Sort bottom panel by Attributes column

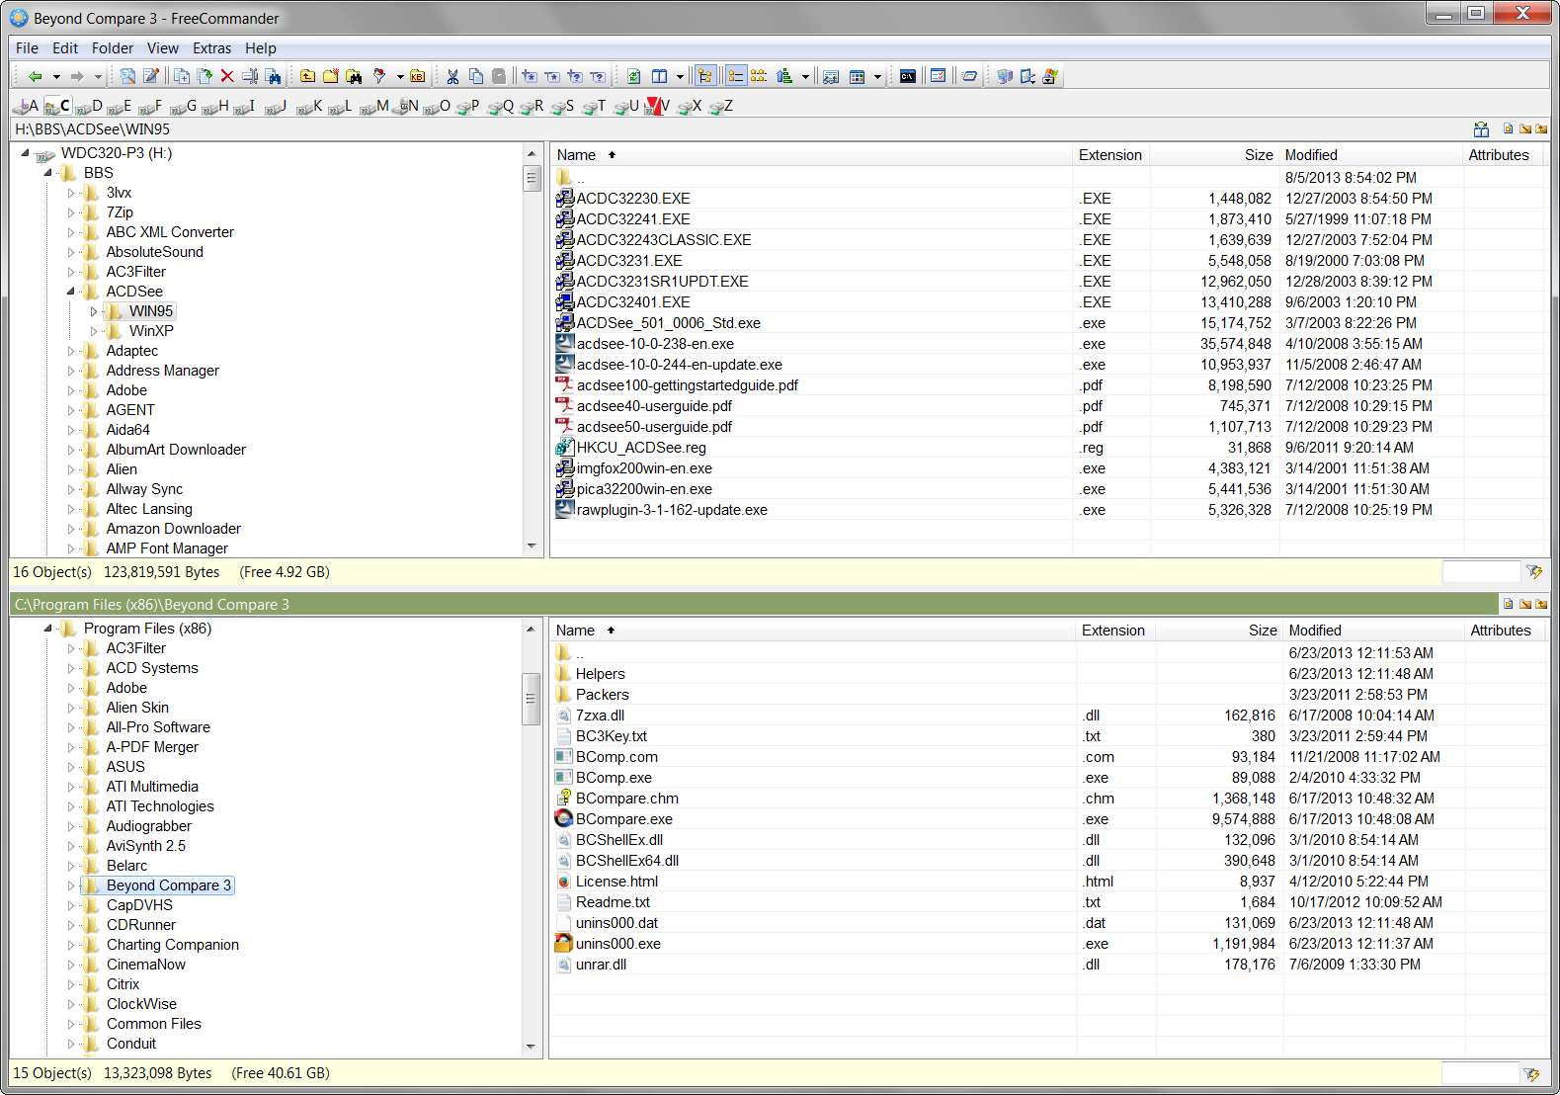coord(1505,631)
